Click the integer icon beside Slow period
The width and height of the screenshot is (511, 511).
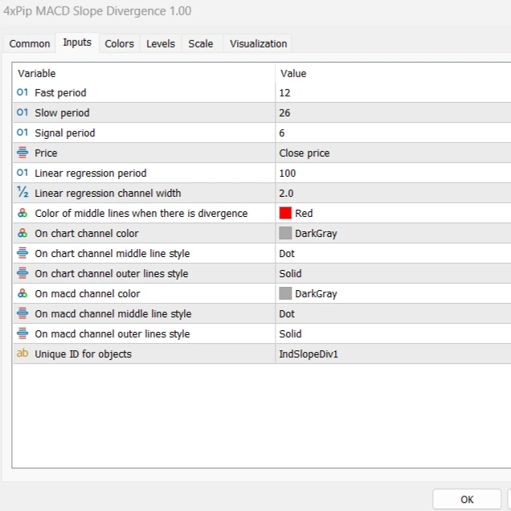click(22, 112)
